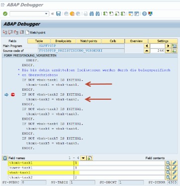
Task: Open the Customize Local Layout icon
Action: point(150,14)
